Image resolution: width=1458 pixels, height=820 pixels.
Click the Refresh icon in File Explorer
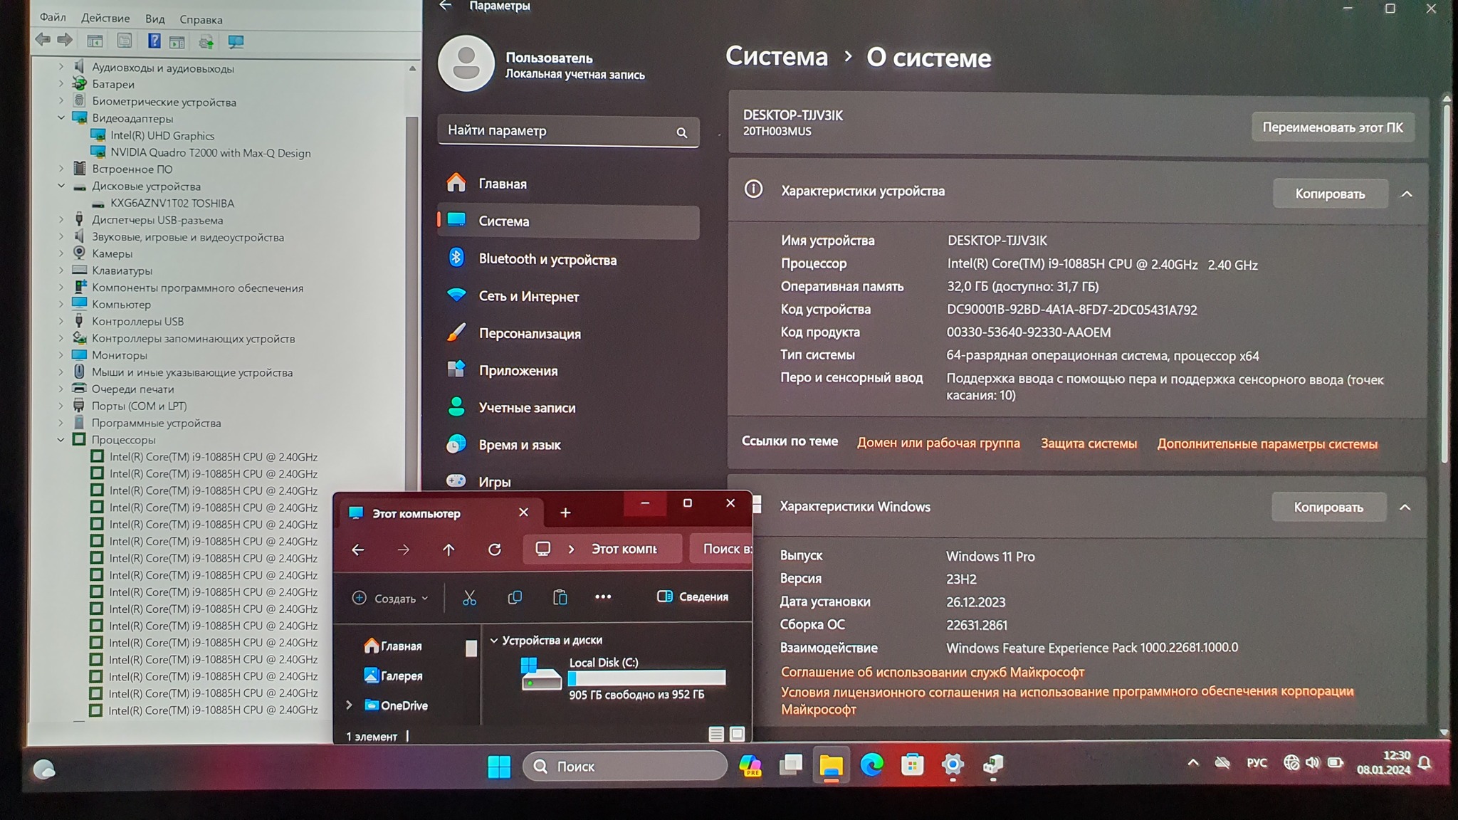(x=495, y=550)
